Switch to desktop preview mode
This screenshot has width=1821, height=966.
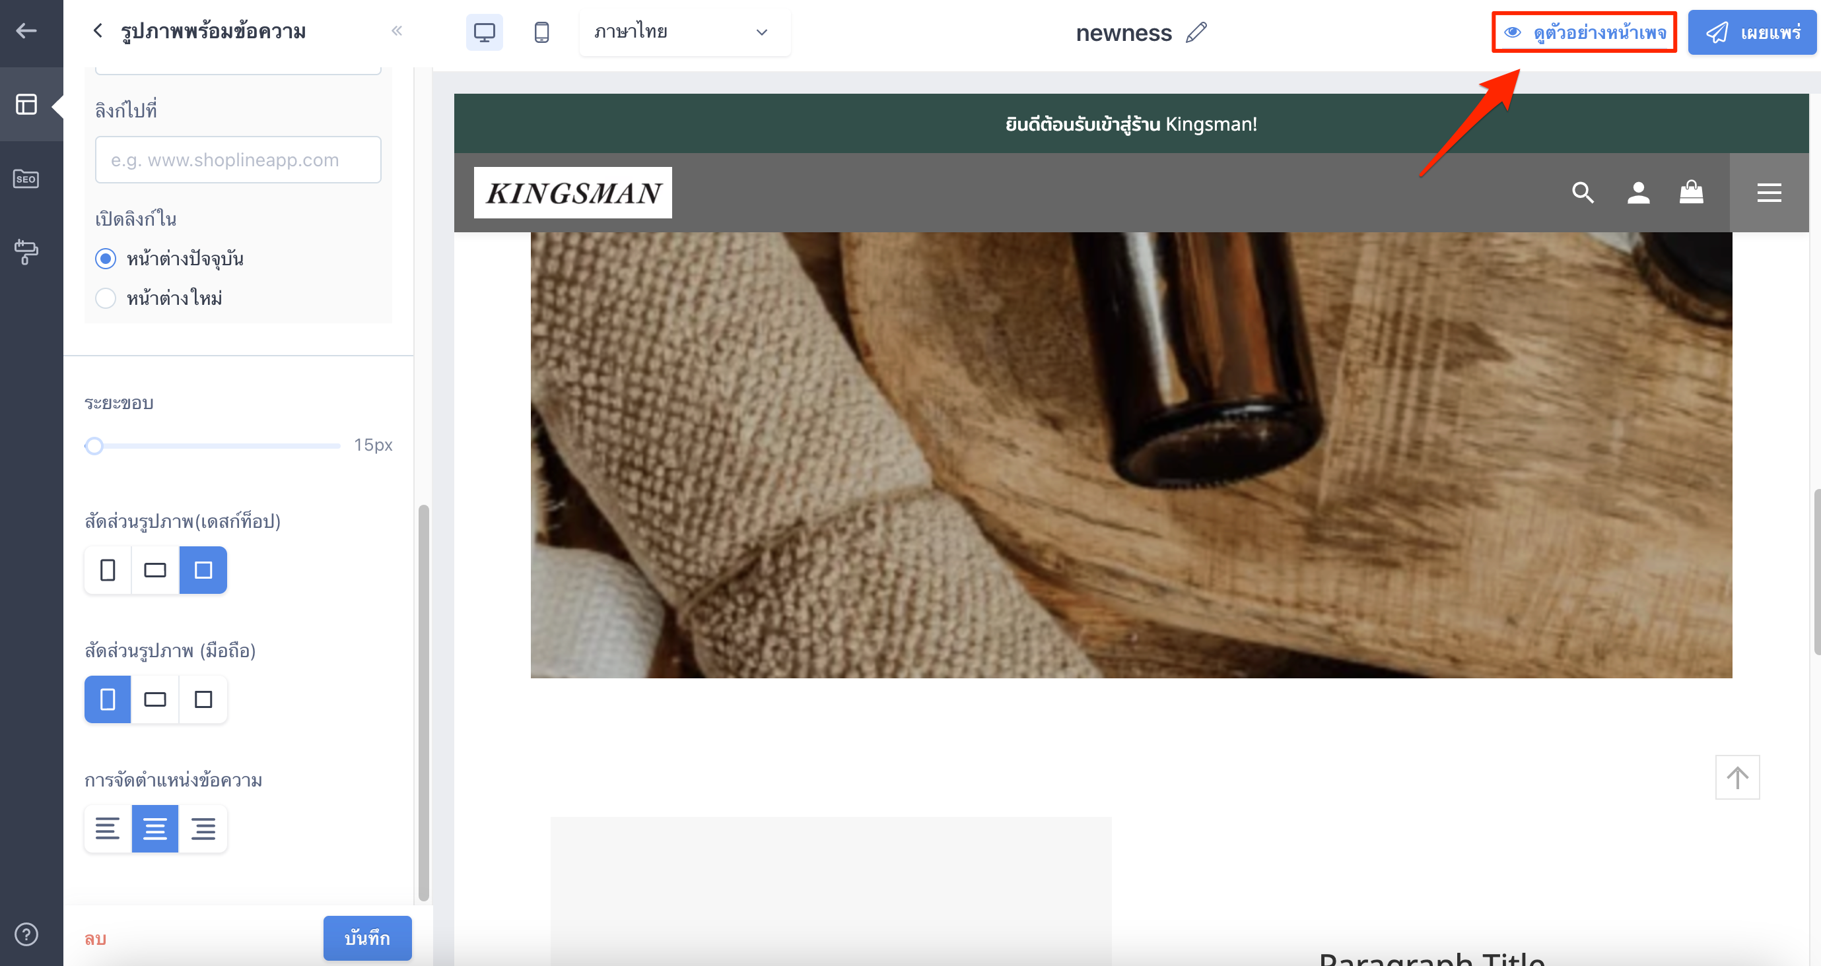484,32
